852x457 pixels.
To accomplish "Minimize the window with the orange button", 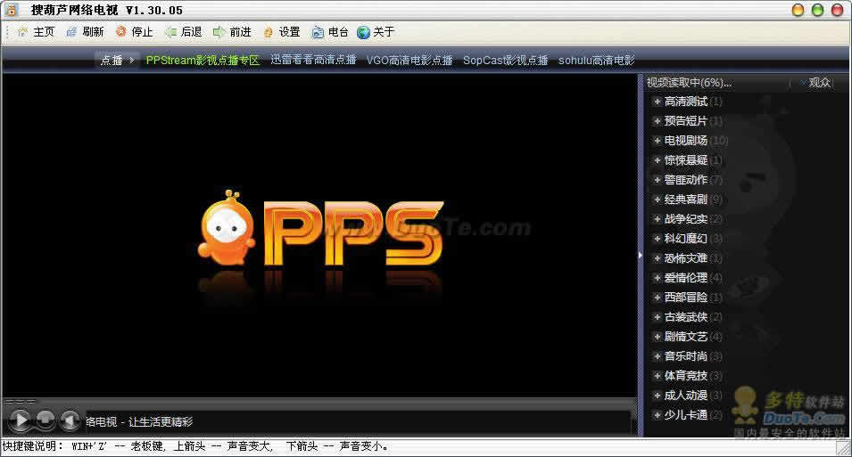I will pos(798,10).
